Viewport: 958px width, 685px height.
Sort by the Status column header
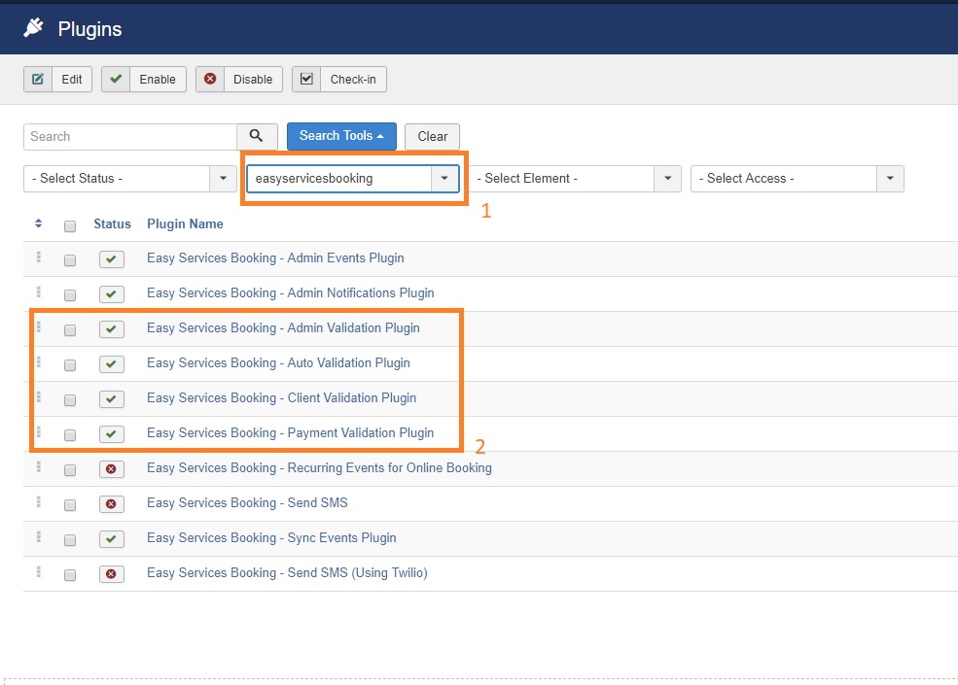[112, 224]
